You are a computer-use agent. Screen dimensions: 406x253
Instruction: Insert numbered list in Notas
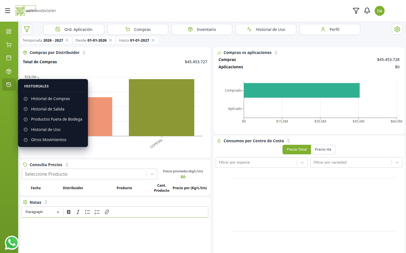click(x=97, y=212)
